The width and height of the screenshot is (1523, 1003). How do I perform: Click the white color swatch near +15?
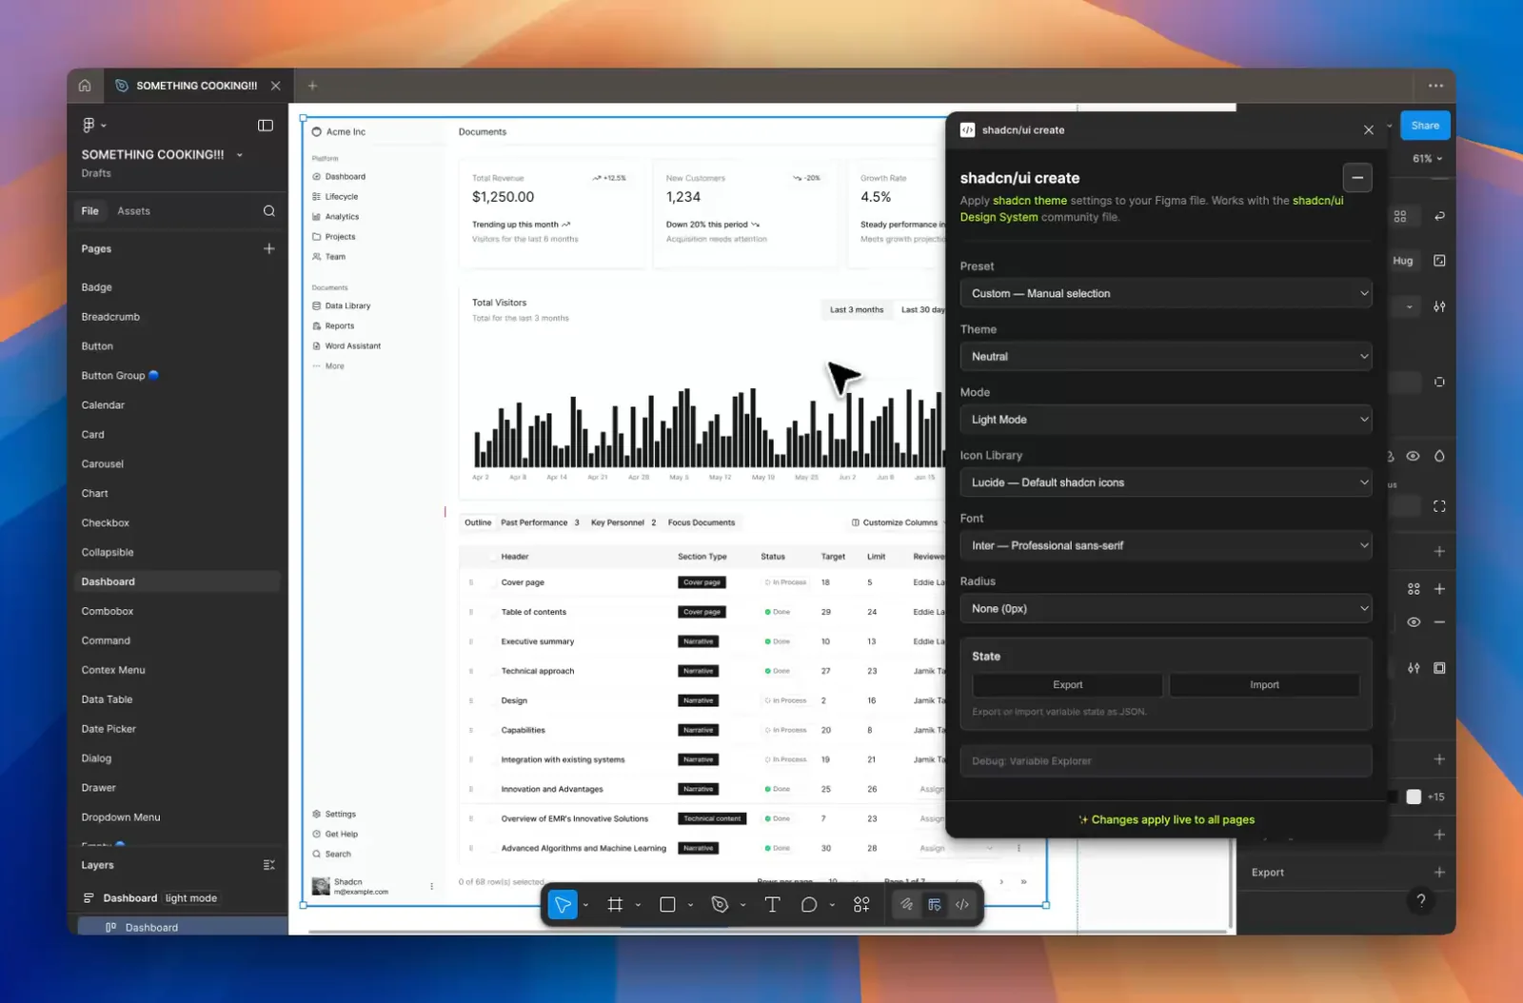click(1414, 797)
